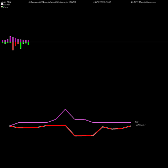Click the 'Daily PVM' title text
The height and width of the screenshot is (168, 168).
[x=6, y=2]
